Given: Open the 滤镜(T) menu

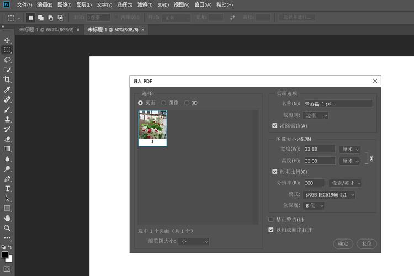Looking at the screenshot, I should pos(145,5).
